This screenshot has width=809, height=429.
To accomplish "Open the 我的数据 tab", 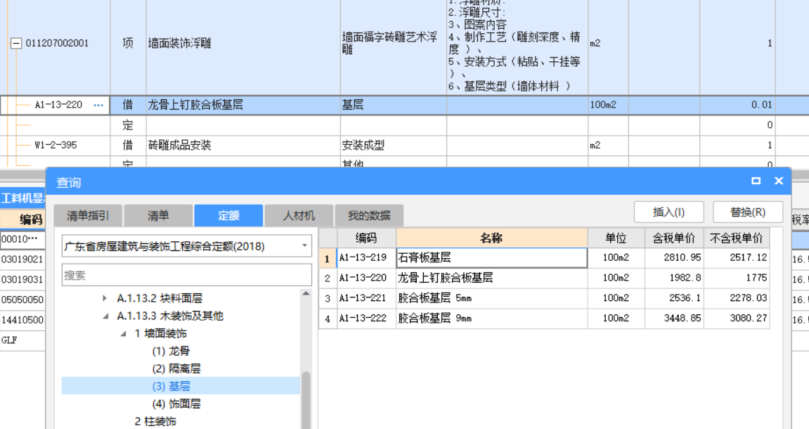I will [369, 216].
